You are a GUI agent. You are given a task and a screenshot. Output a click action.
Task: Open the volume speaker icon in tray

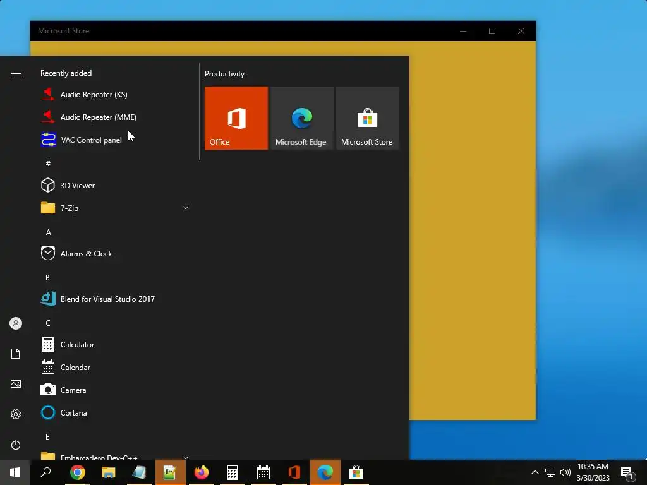pos(565,472)
